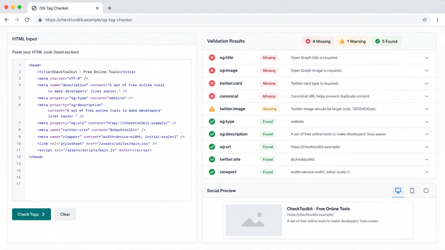Click the og:type meta line in editor
This screenshot has width=445, height=250.
click(x=85, y=98)
